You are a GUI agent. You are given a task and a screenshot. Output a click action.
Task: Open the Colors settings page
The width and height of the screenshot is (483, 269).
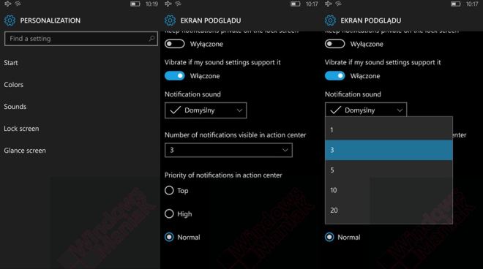tap(14, 85)
